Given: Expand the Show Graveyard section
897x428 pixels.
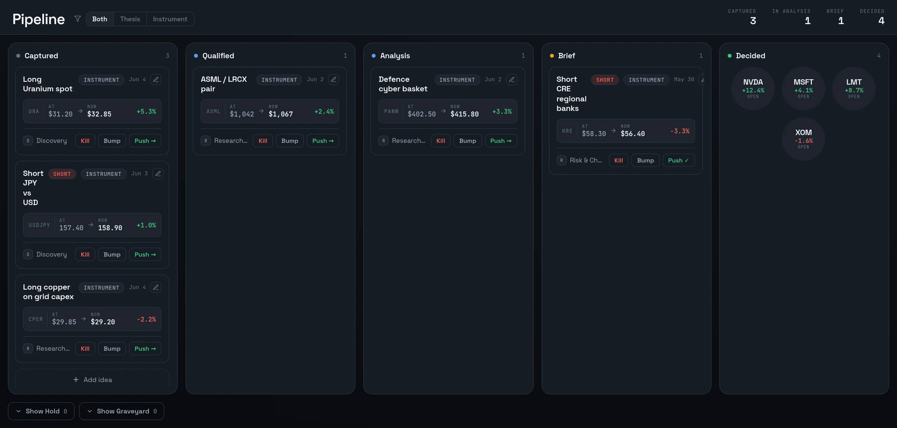Looking at the screenshot, I should click(x=122, y=411).
